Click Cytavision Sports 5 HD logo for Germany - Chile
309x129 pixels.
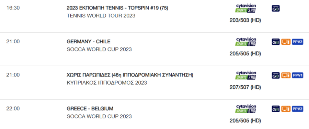[245, 42]
